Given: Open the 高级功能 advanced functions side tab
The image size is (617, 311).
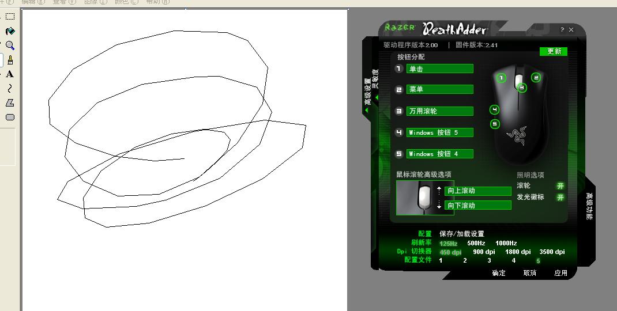Looking at the screenshot, I should [x=589, y=206].
